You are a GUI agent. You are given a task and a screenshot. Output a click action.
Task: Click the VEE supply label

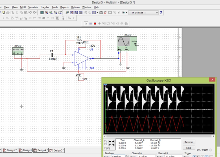[78, 75]
